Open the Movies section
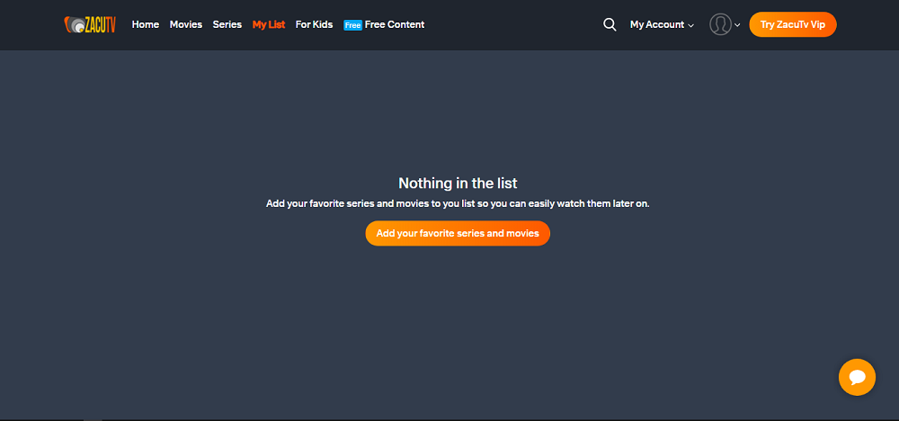Image resolution: width=899 pixels, height=421 pixels. point(186,25)
